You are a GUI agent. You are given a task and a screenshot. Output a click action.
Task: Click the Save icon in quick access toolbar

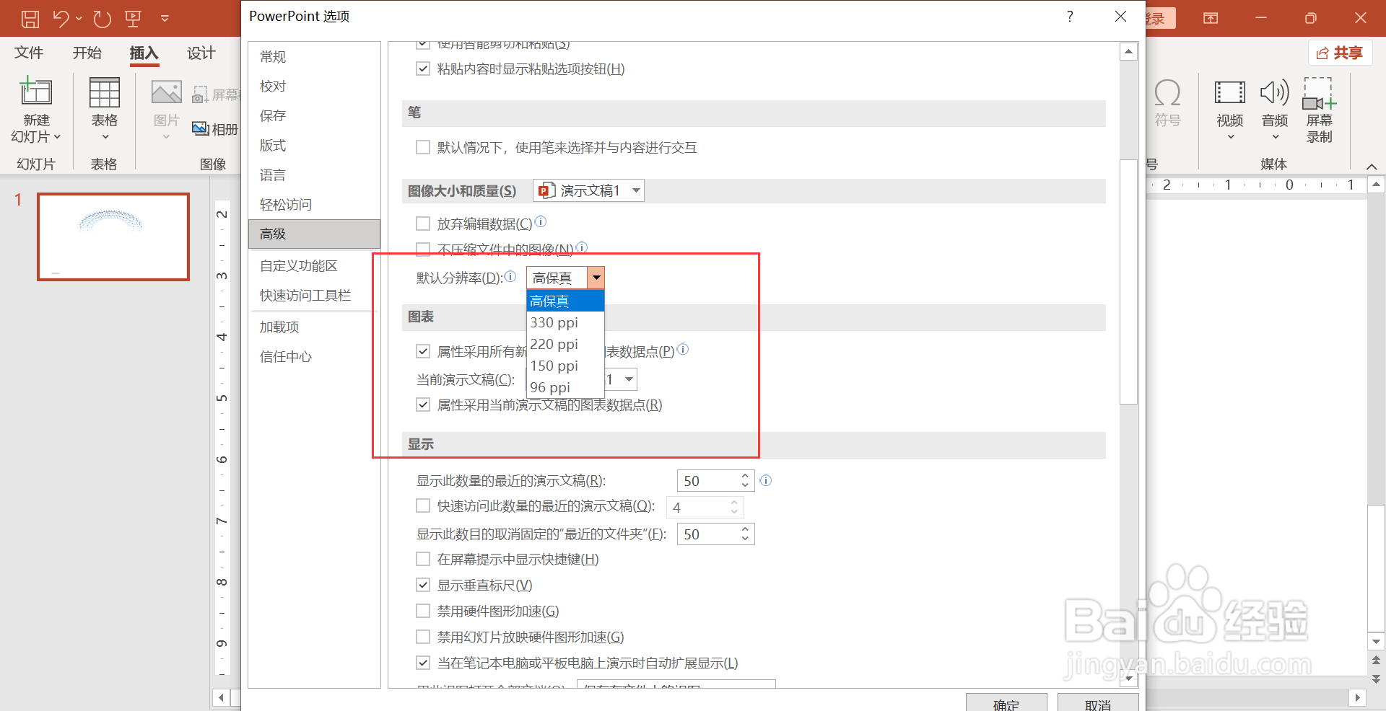[x=30, y=19]
